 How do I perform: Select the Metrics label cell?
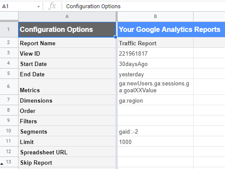(67, 87)
